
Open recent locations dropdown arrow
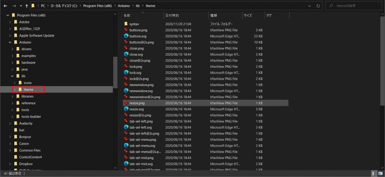[x=20, y=6]
